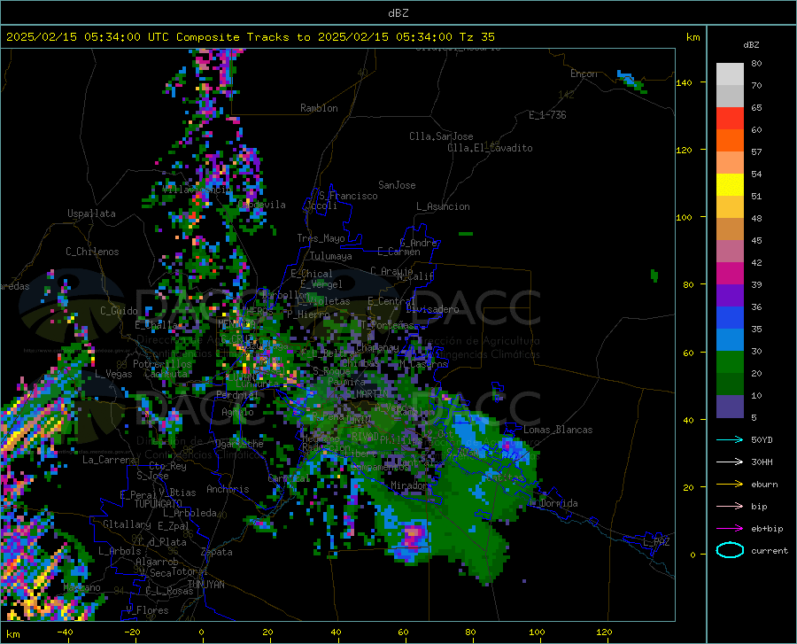Click the Uspallata place label
The width and height of the screenshot is (797, 644).
(91, 213)
